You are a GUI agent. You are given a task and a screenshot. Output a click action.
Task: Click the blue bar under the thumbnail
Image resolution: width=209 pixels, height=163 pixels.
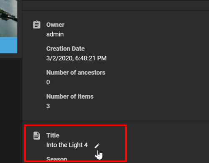click(9, 45)
